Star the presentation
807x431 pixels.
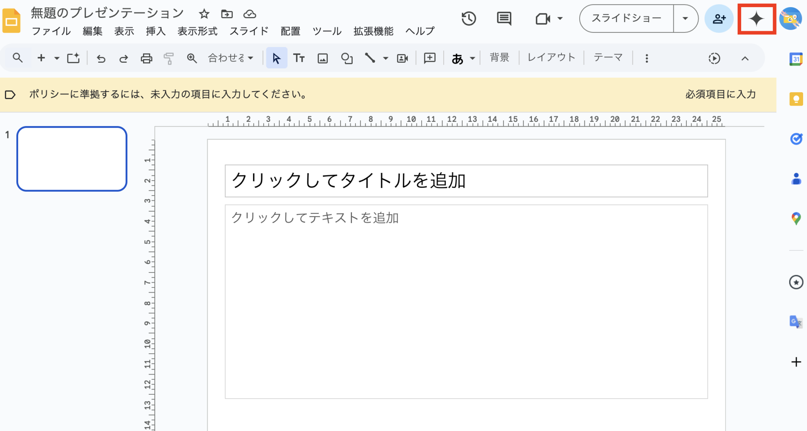point(205,14)
